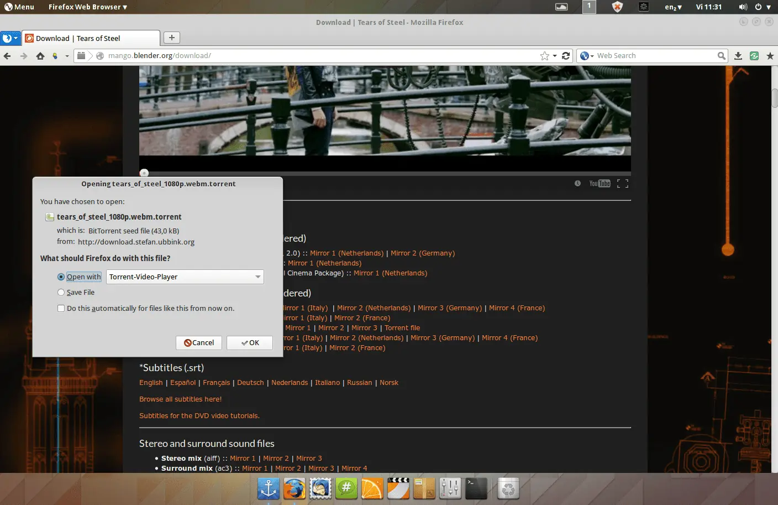Open search engine selector dropdown in search box
The height and width of the screenshot is (505, 778).
click(x=587, y=56)
